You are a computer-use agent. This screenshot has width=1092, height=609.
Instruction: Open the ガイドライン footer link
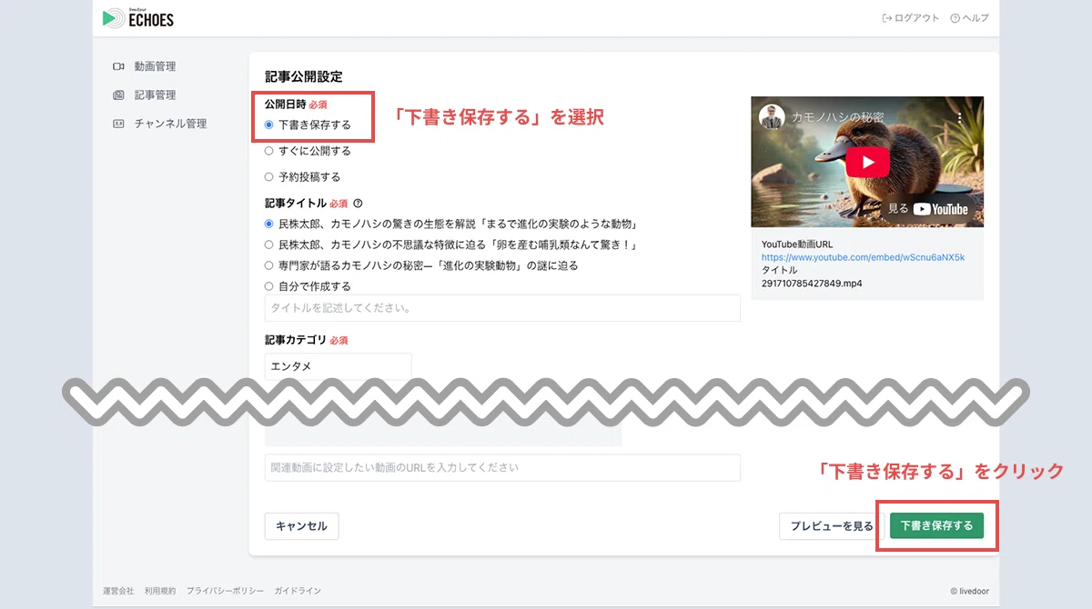[298, 591]
